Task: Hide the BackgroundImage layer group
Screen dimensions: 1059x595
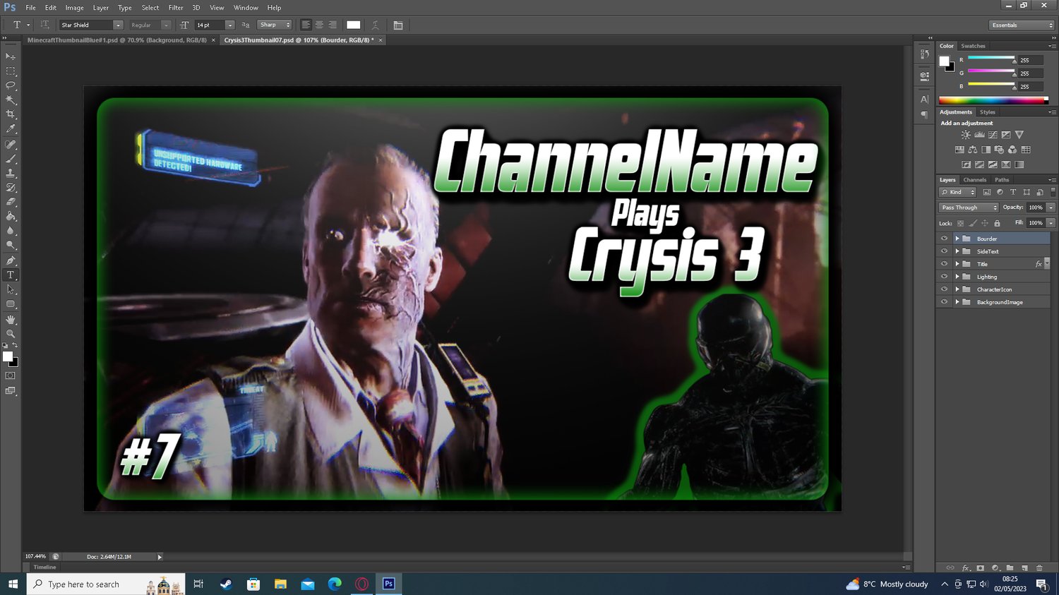Action: (944, 302)
